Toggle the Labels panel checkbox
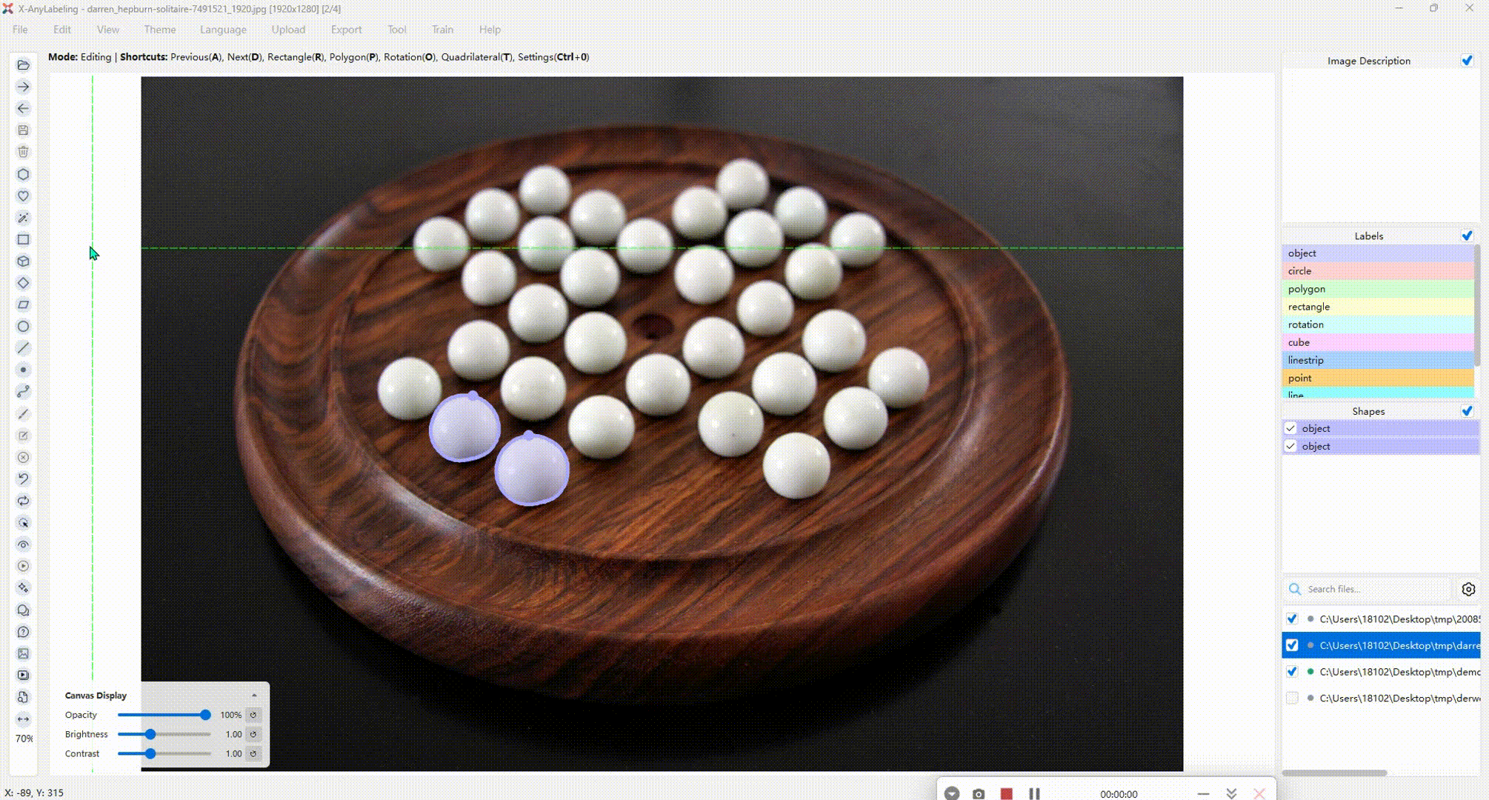 (x=1467, y=236)
